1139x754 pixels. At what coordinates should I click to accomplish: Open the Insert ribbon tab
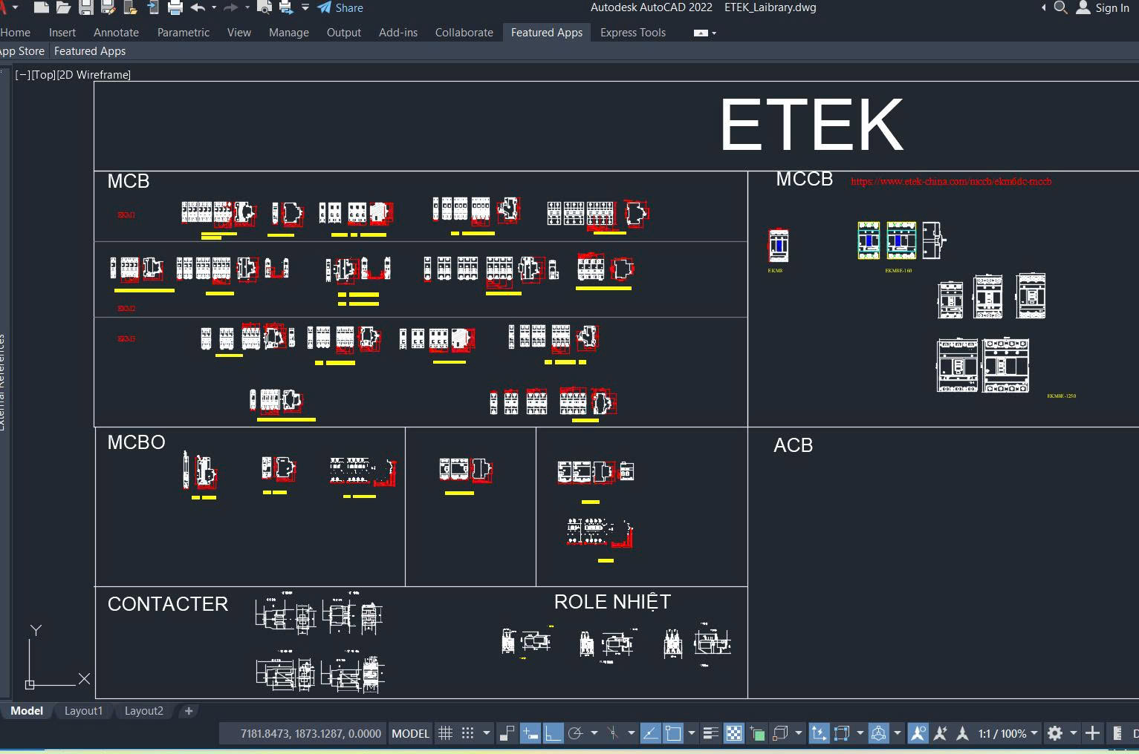[62, 33]
